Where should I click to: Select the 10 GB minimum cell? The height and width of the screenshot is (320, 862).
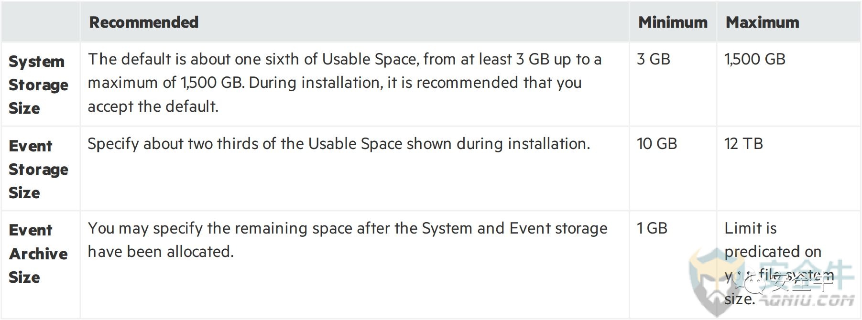[x=657, y=144]
